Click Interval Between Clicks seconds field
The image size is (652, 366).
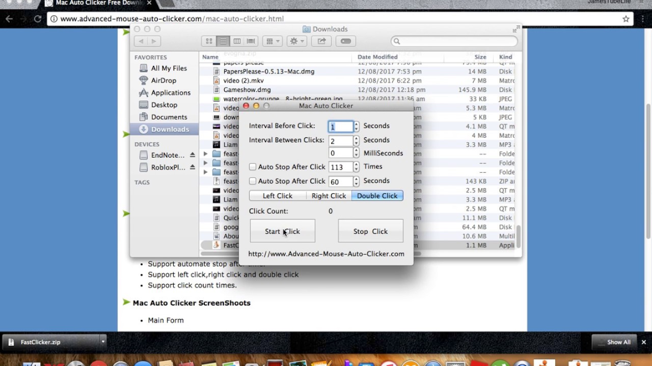pyautogui.click(x=341, y=141)
